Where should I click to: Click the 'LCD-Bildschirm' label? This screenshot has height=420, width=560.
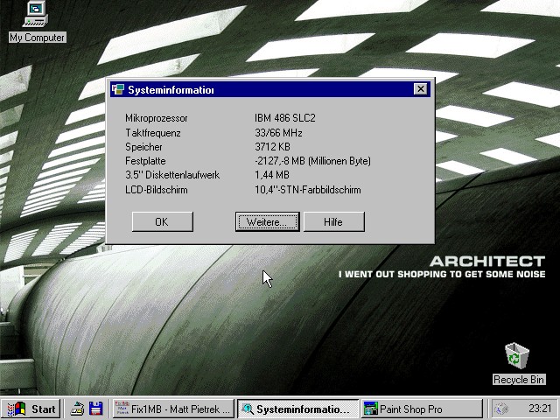(156, 190)
